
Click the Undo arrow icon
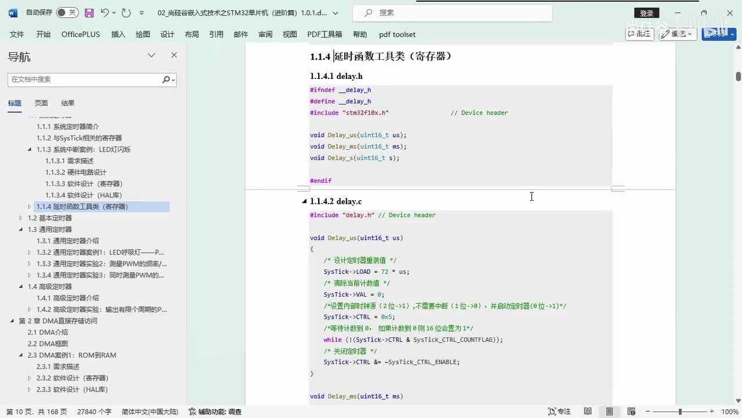click(105, 12)
